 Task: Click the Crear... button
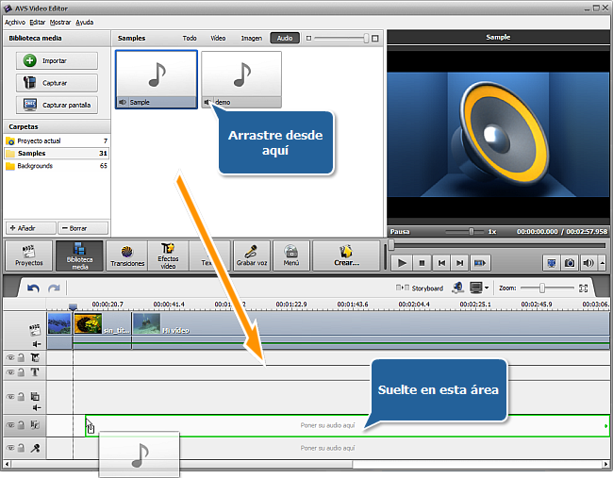[x=346, y=256]
